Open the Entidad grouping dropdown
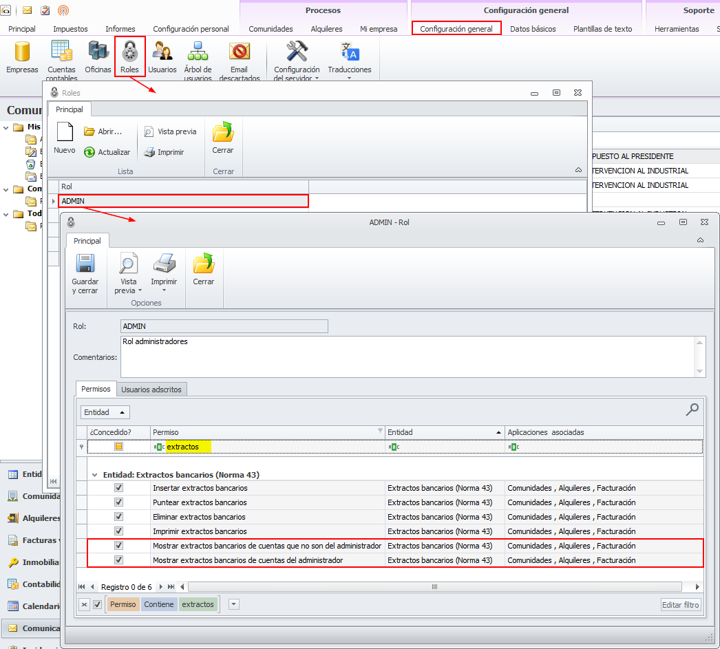 tap(105, 412)
